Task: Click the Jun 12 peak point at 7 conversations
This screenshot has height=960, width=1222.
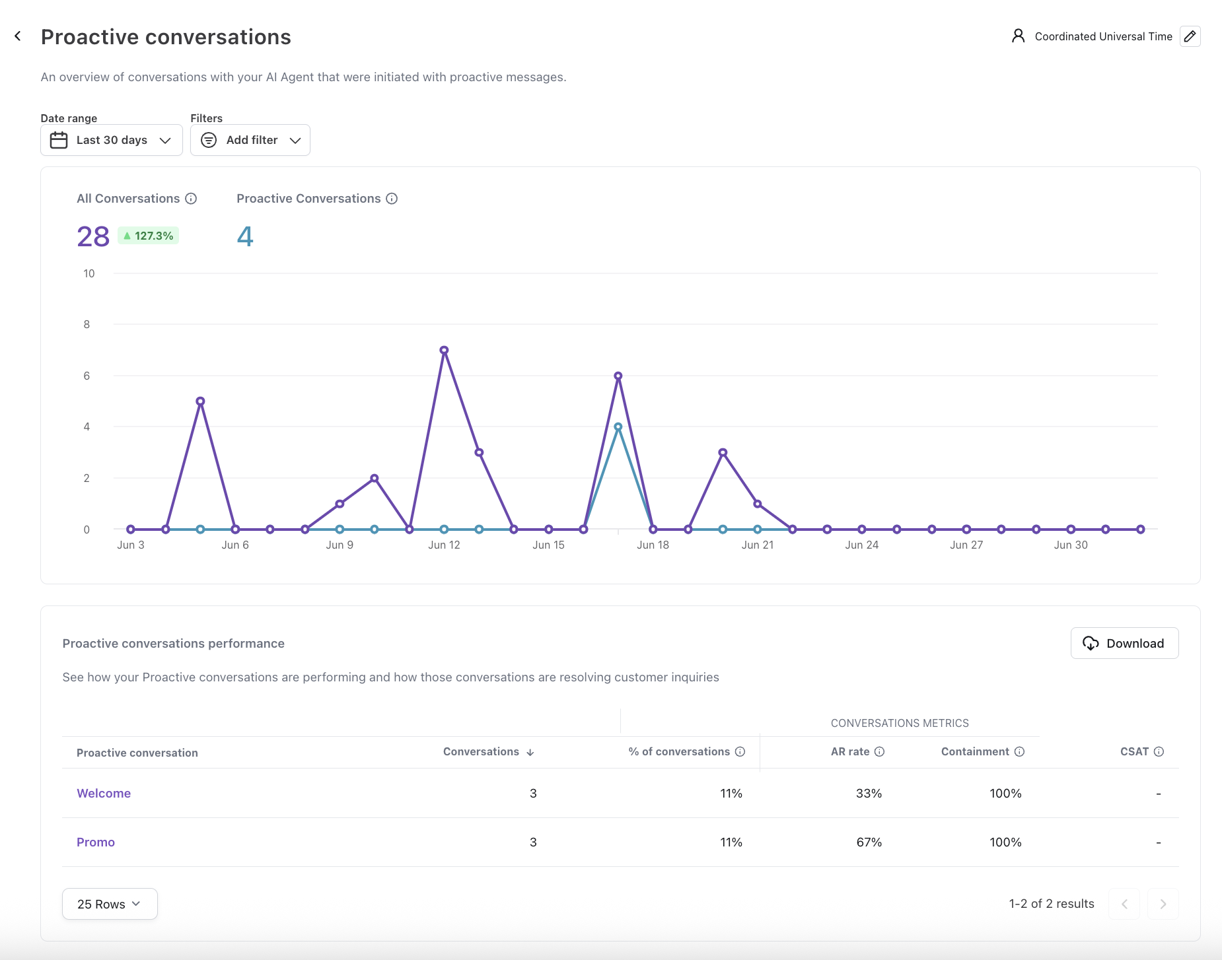Action: tap(444, 351)
